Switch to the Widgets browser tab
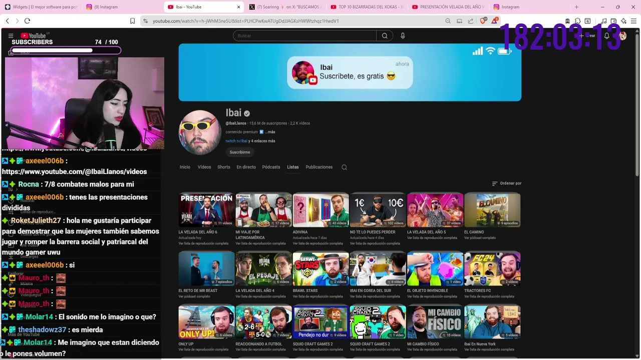641x360 pixels. pos(41,7)
